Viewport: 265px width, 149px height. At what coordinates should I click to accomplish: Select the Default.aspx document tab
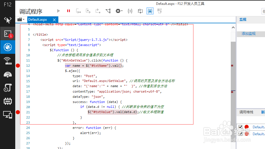tap(38, 20)
